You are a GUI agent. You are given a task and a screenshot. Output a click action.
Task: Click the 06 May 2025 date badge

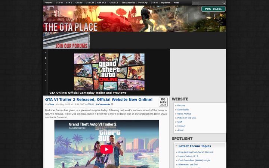[163, 102]
